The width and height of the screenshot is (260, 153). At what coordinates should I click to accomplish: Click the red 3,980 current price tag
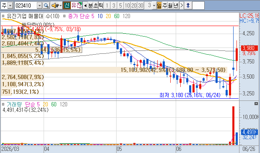click(250, 48)
